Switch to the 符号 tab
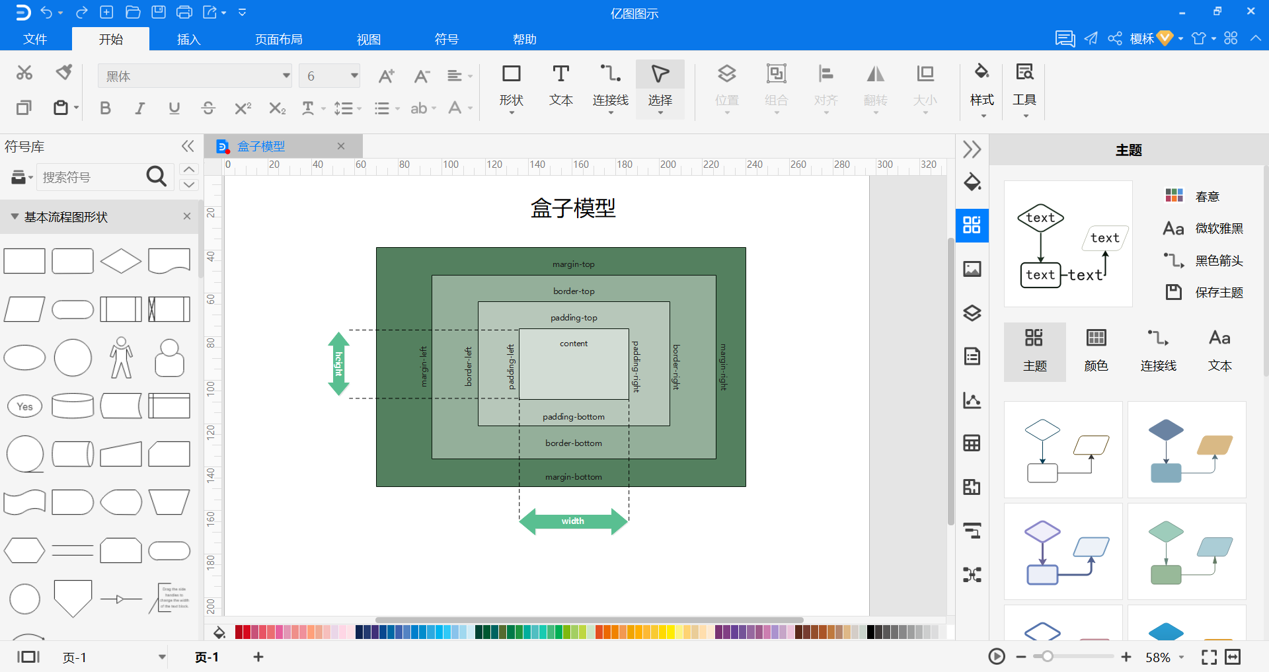The height and width of the screenshot is (672, 1269). coord(447,39)
